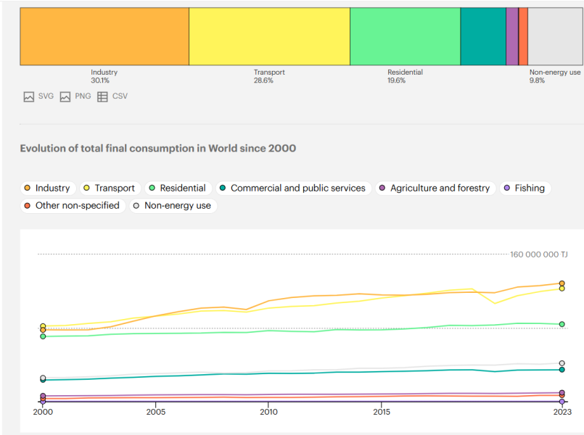Toggle the Industry series in legend
This screenshot has height=435, width=584.
(x=47, y=188)
